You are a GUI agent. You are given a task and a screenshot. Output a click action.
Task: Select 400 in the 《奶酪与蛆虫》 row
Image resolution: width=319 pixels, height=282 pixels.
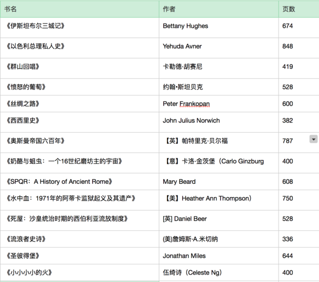pos(288,161)
